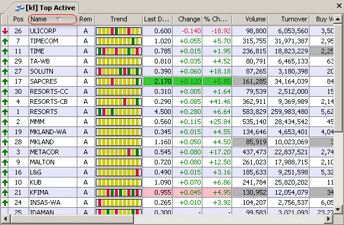This screenshot has height=225, width=344.
Task: Click the green up arrow beside TIME
Action: click(x=5, y=51)
